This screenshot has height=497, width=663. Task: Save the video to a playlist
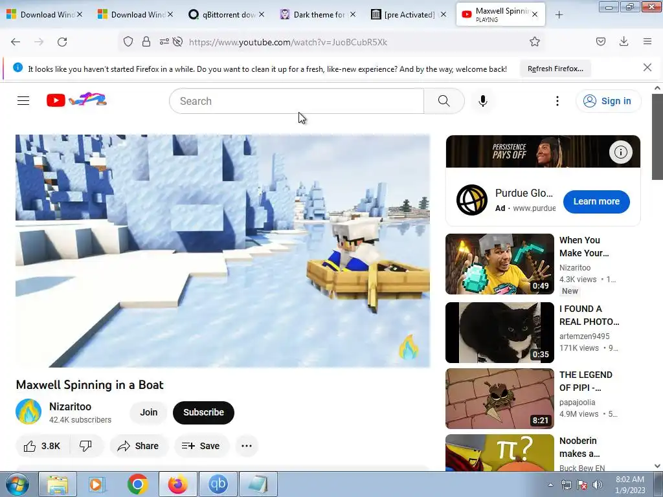pyautogui.click(x=201, y=446)
